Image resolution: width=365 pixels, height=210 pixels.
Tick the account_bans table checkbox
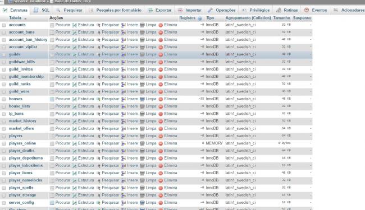click(x=4, y=32)
